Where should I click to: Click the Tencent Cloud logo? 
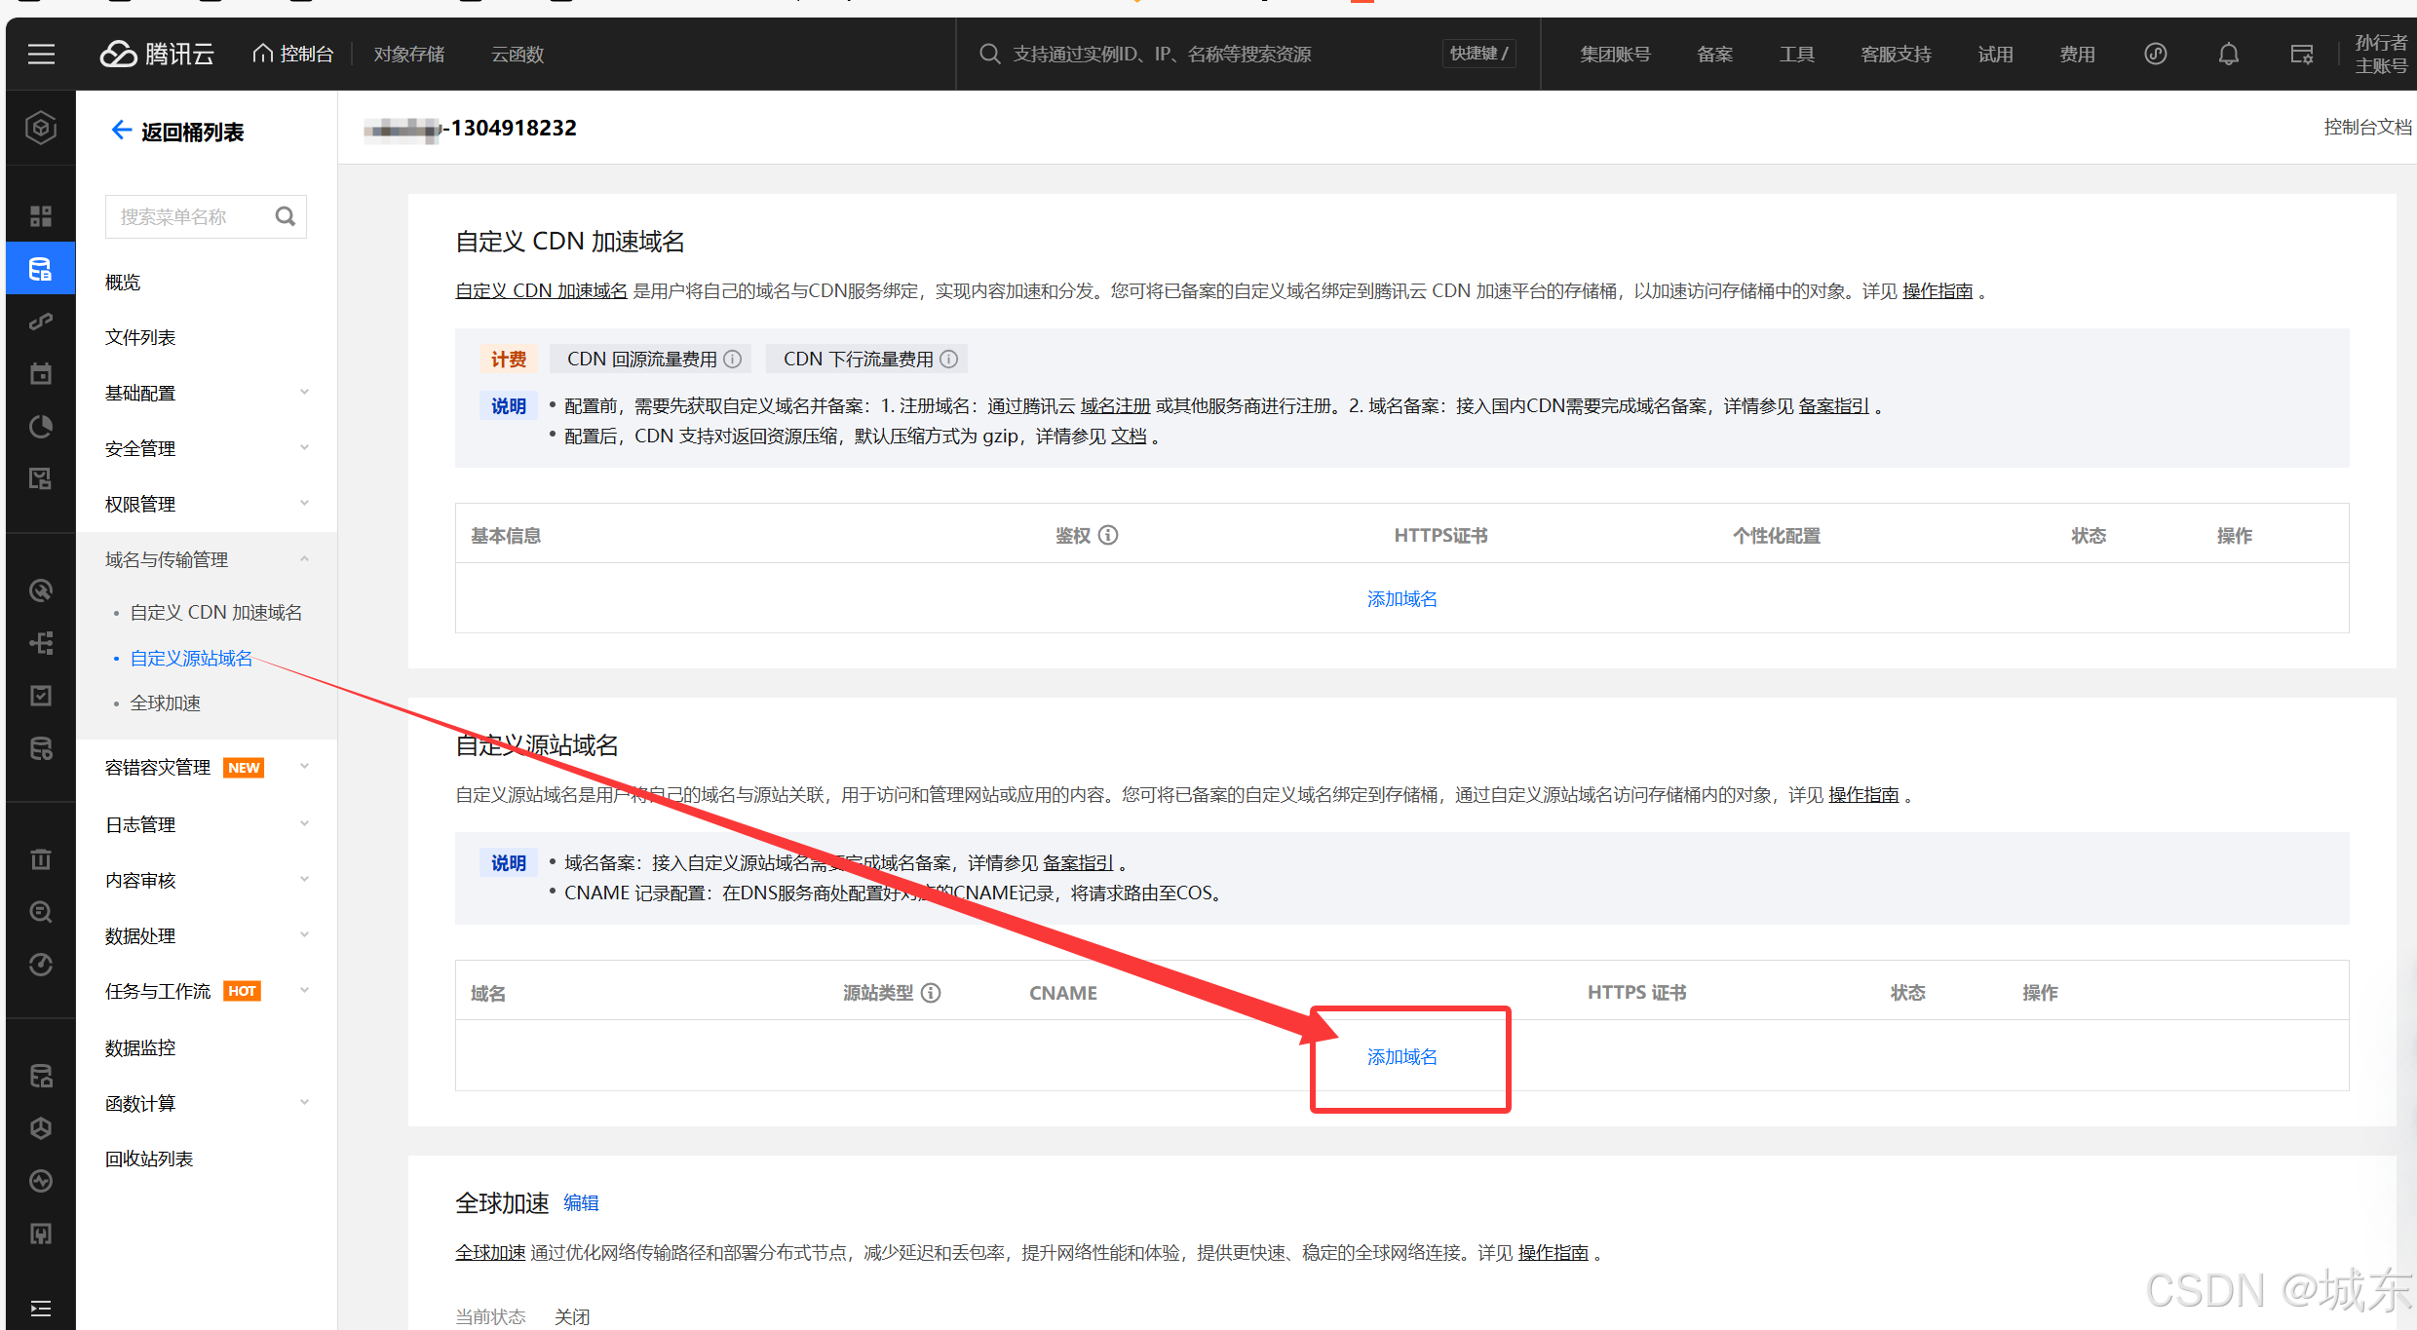click(x=157, y=54)
